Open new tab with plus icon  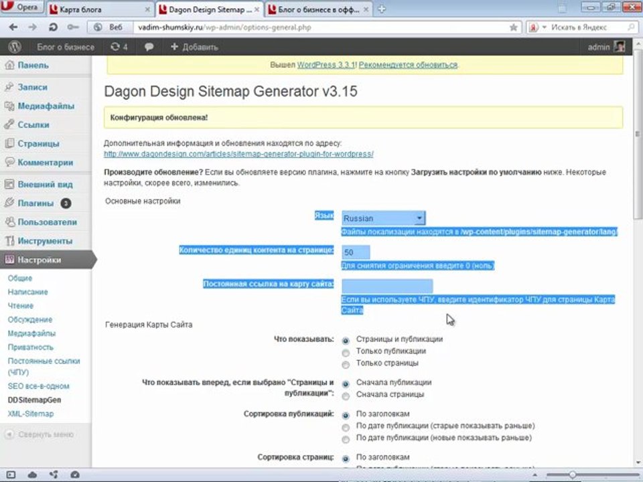(x=381, y=9)
